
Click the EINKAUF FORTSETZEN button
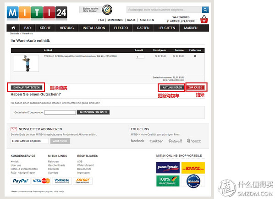click(x=27, y=88)
